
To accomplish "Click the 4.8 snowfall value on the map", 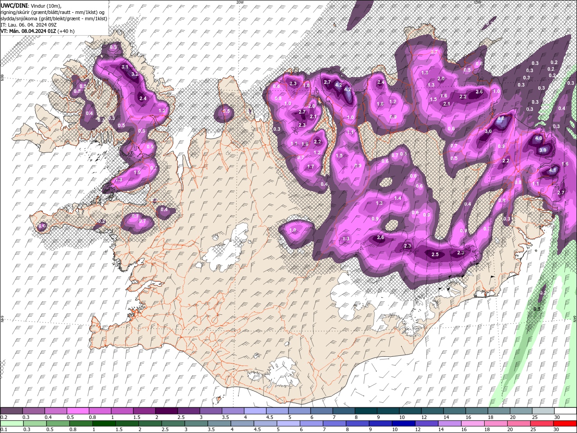I will coord(500,119).
